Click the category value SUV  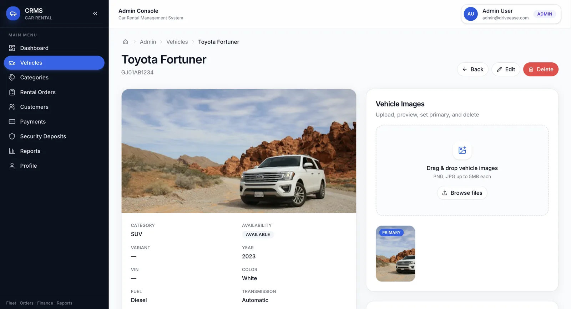[x=137, y=234]
